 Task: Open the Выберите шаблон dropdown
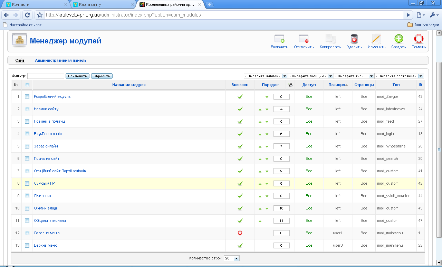(x=285, y=76)
